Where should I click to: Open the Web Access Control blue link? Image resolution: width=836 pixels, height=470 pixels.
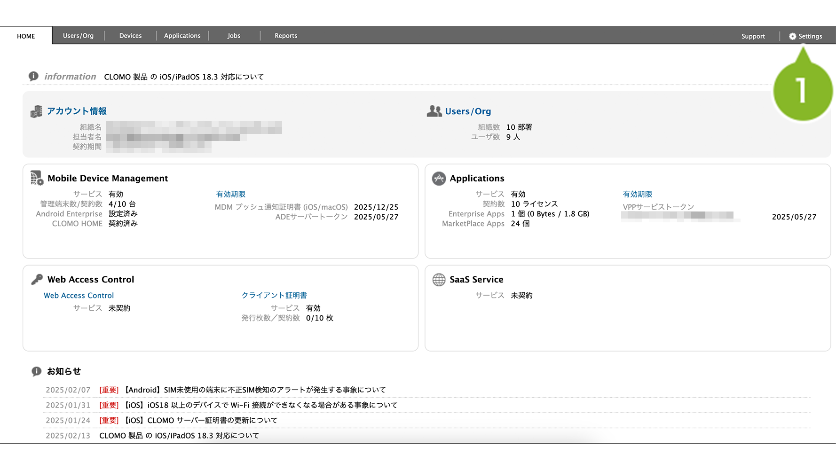(x=79, y=296)
